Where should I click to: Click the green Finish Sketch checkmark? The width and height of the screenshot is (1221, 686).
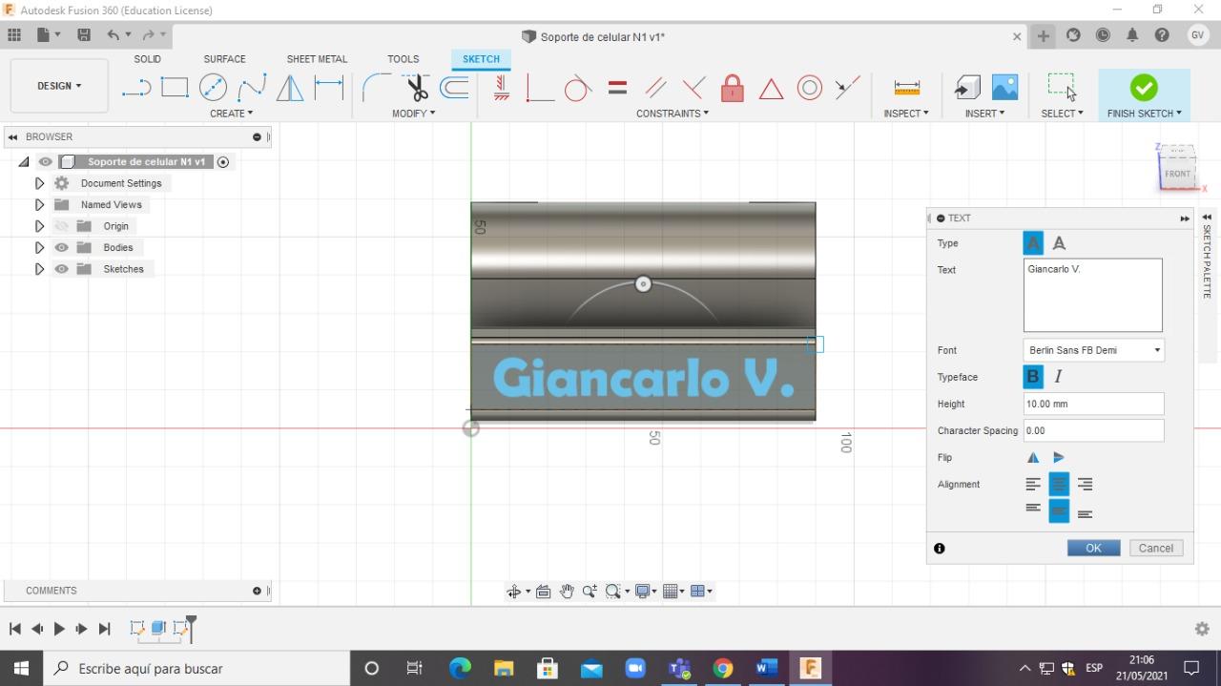(x=1144, y=88)
